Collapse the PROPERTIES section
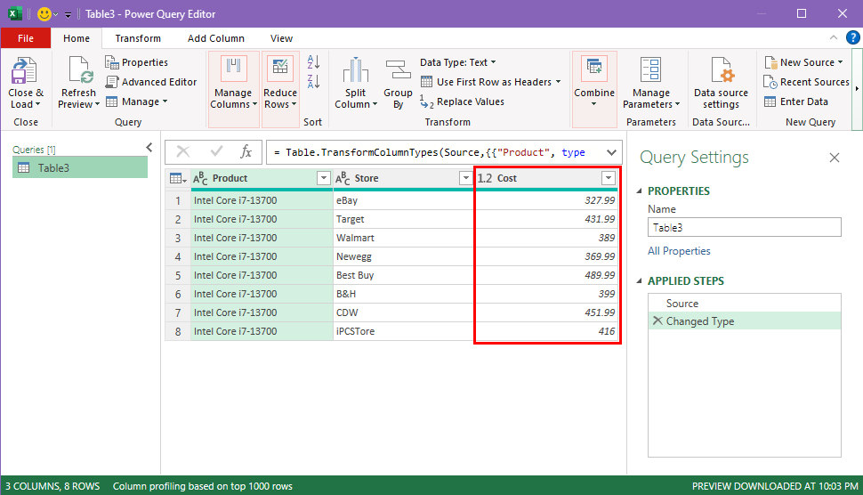 (x=639, y=191)
